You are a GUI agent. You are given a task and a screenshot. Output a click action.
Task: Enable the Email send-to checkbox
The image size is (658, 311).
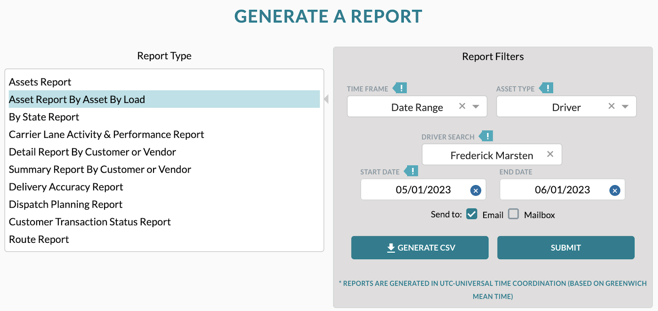tap(472, 214)
